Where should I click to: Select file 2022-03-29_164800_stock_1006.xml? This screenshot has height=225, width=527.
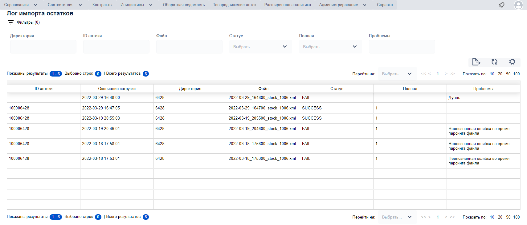[262, 97]
